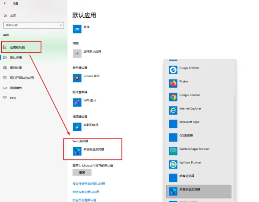This screenshot has height=202, width=259.
Task: Click the plus icon under 地图
Action: (x=77, y=54)
